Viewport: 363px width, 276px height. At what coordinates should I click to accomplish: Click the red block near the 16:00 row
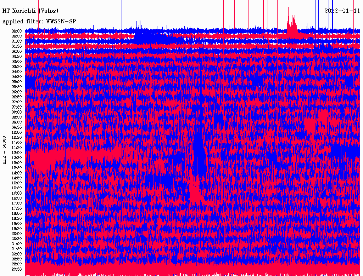[195, 191]
